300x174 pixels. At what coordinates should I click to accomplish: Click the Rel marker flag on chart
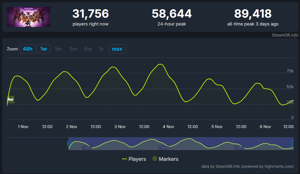point(10,99)
